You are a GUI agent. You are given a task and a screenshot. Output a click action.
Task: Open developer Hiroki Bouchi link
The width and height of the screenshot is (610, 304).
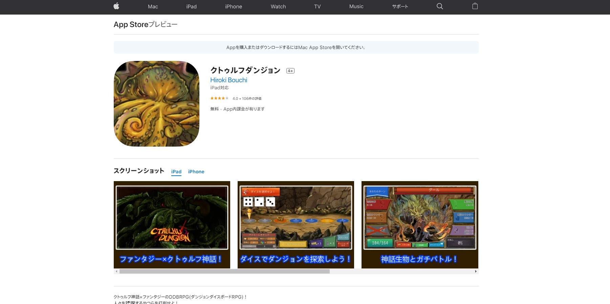click(228, 80)
